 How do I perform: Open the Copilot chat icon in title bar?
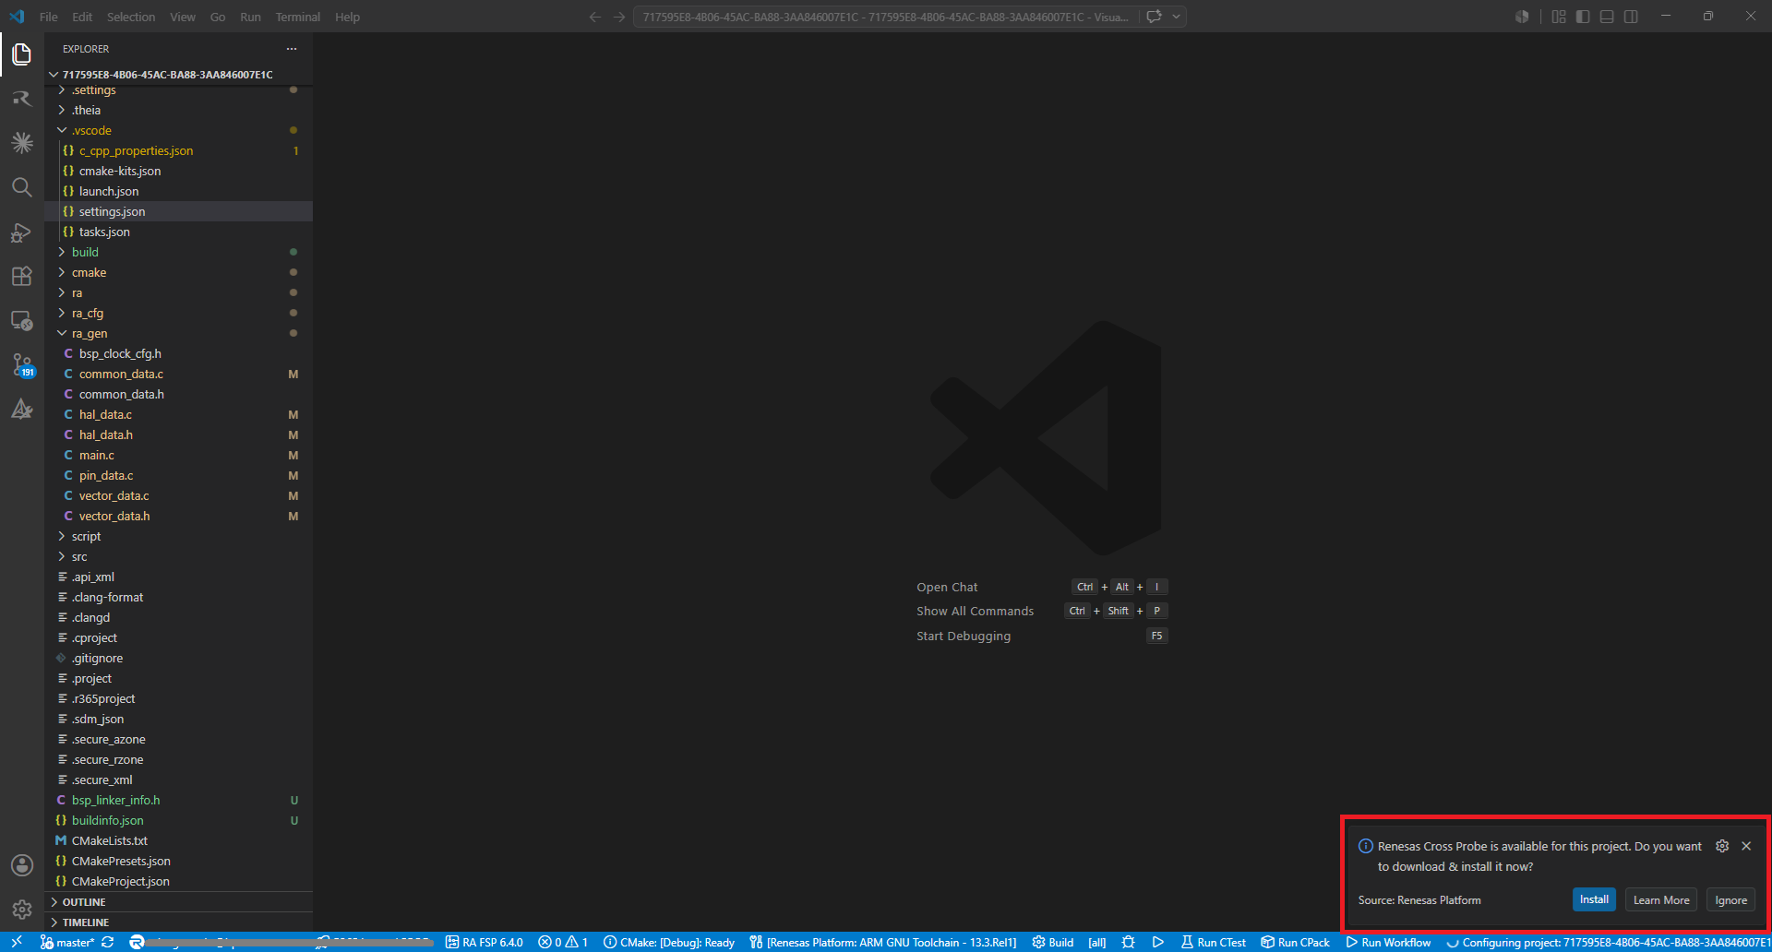click(1154, 17)
